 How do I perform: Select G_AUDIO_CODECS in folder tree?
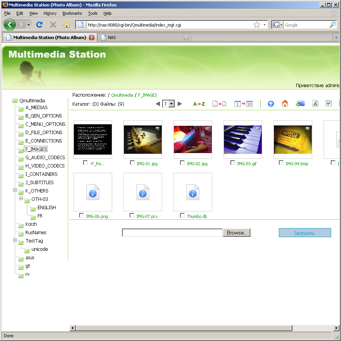pos(45,158)
